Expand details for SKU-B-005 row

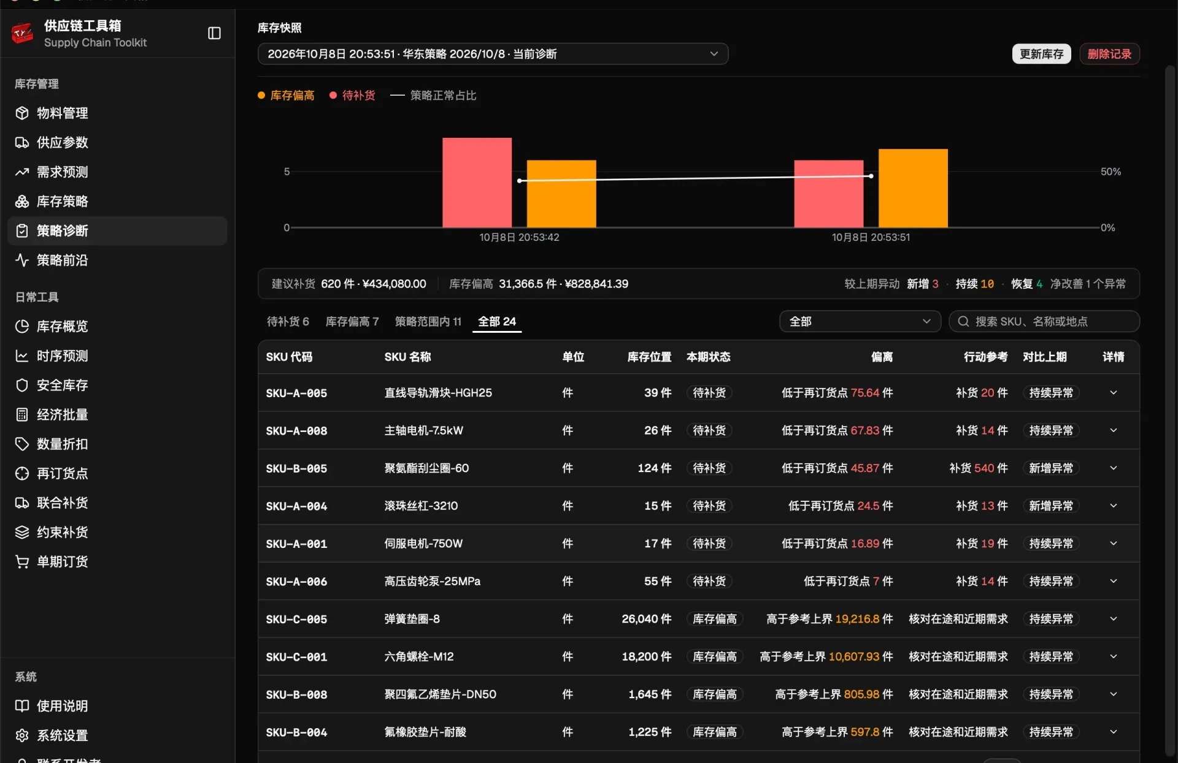tap(1113, 468)
